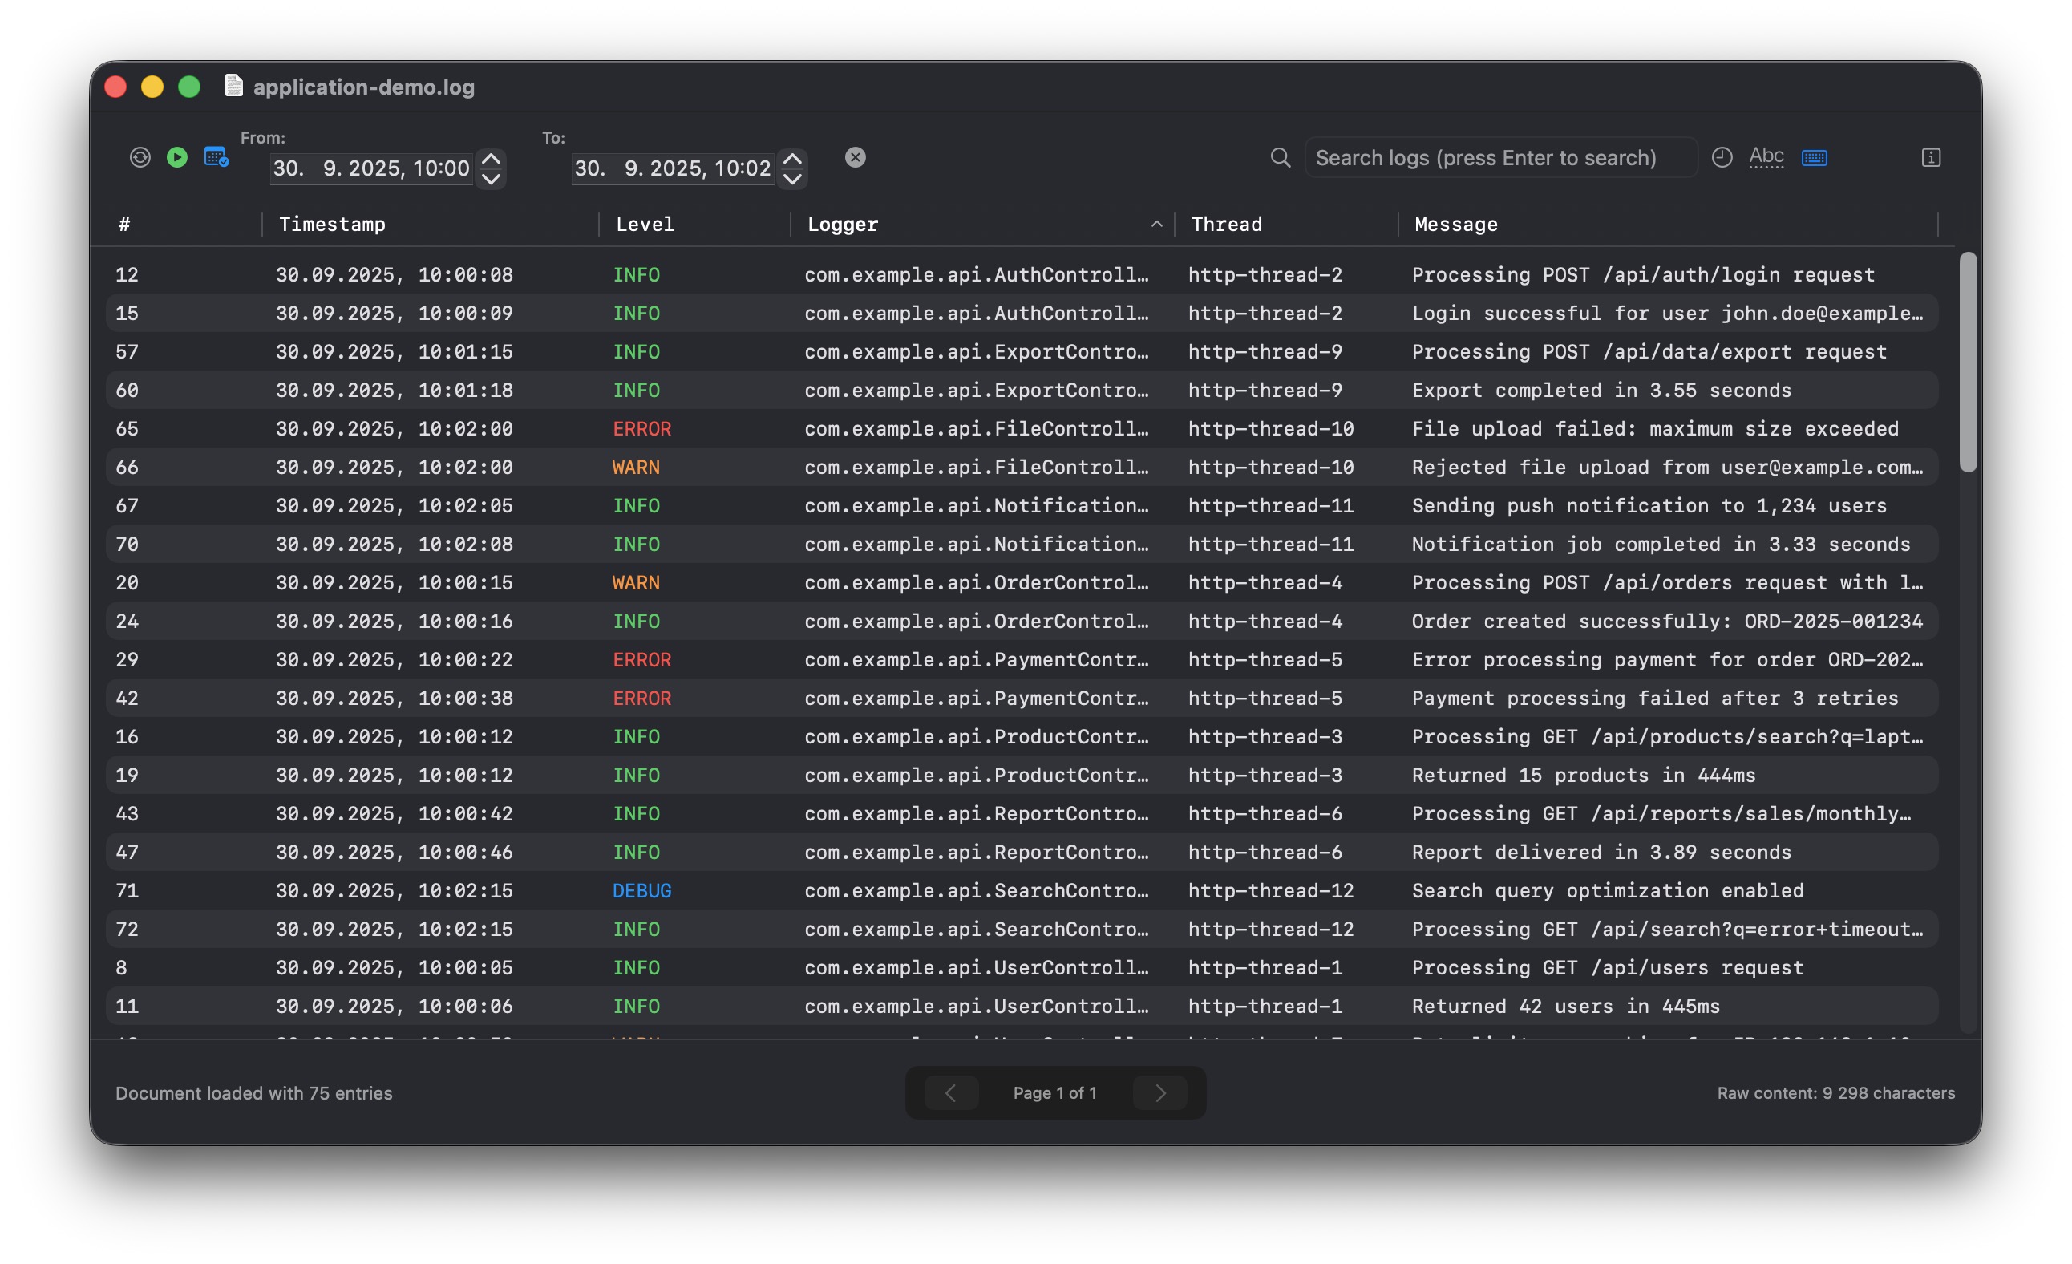Image resolution: width=2072 pixels, height=1264 pixels.
Task: Click the vertical scrollbar thumb
Action: point(1968,362)
